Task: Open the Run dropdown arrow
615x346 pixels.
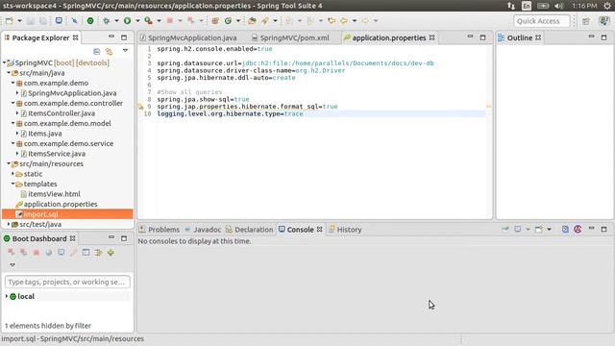Action: coord(137,21)
